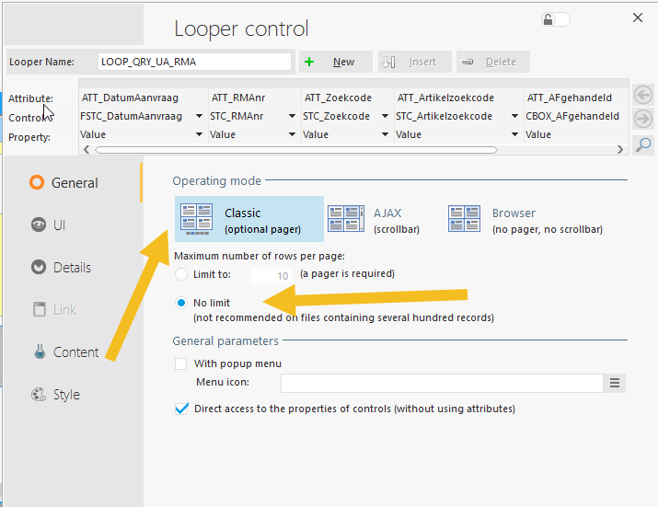Expand Property dropdown under STC_RMAnr
Viewport: 658px width, 507px height.
click(x=292, y=134)
